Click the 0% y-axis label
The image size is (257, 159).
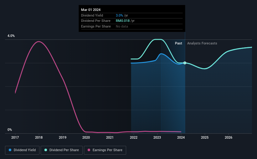10,130
